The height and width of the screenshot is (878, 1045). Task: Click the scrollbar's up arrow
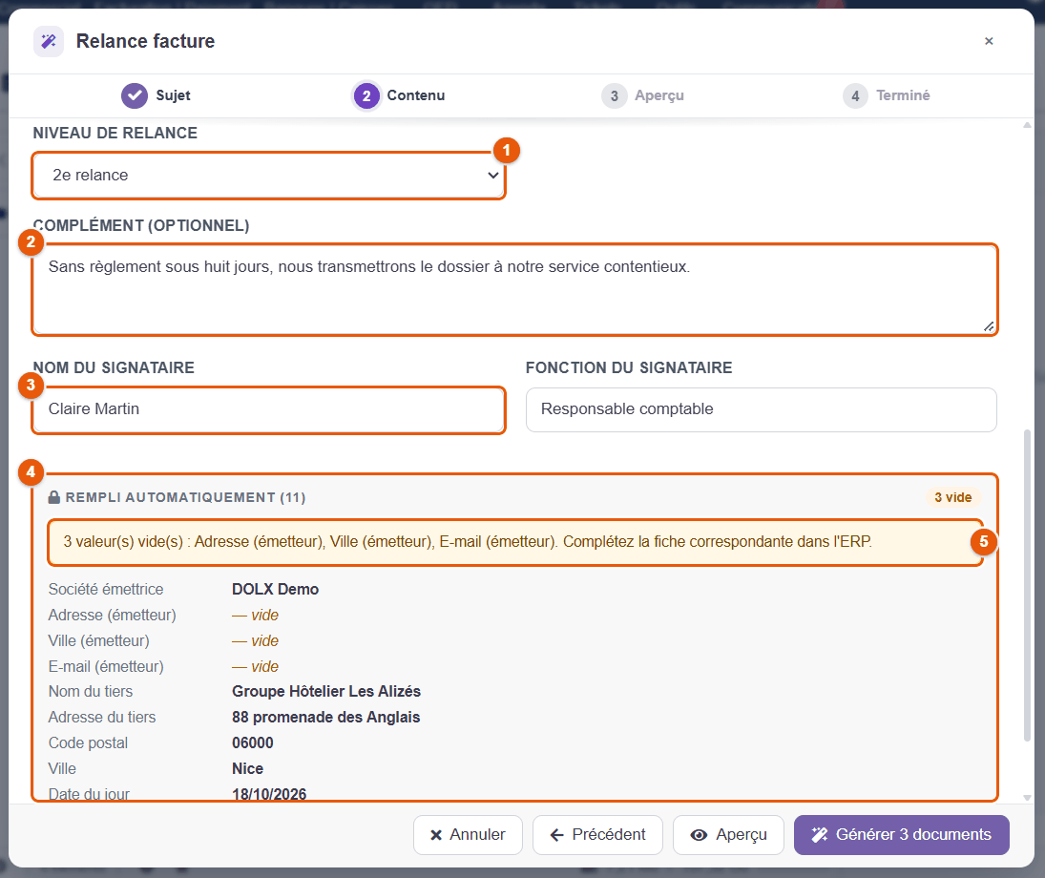pyautogui.click(x=1027, y=125)
